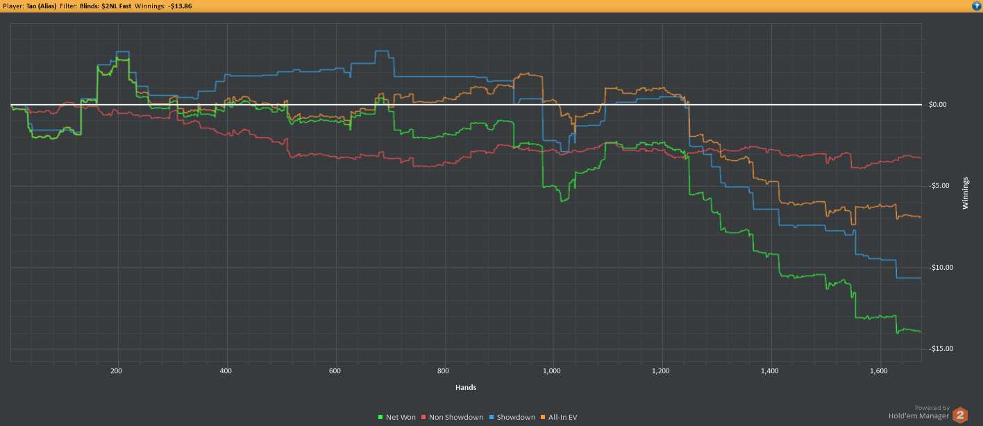983x426 pixels.
Task: Click the 600 hands axis label
Action: click(x=335, y=371)
